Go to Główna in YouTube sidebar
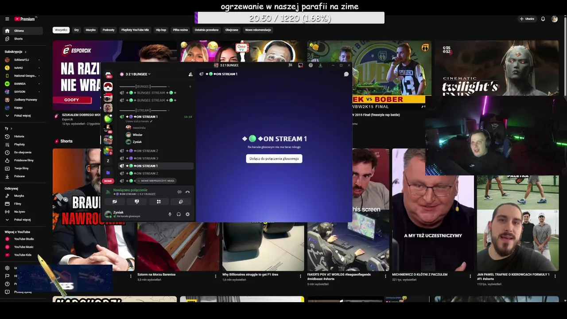 pos(23,31)
